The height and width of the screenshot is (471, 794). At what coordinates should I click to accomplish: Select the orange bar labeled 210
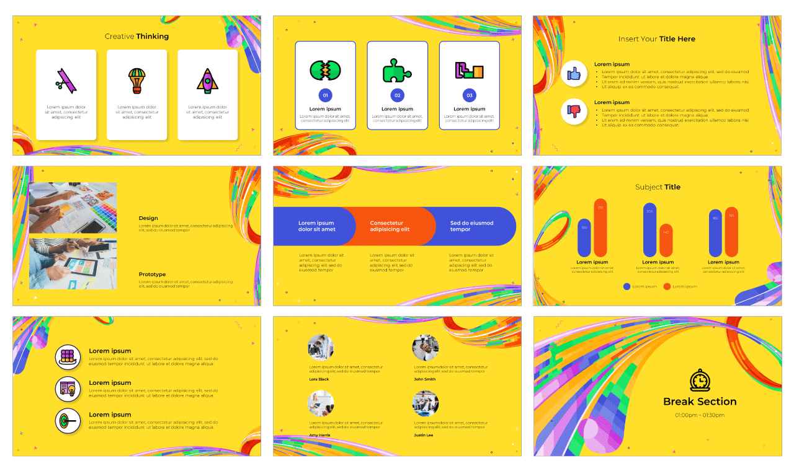pyautogui.click(x=600, y=227)
